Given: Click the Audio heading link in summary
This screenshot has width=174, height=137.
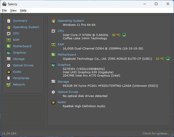Looking at the screenshot, I should 62,102.
